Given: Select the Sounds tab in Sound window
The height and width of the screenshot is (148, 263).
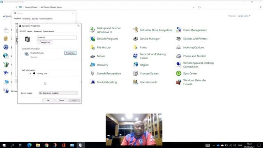Looking at the screenshot, I should [x=35, y=19].
